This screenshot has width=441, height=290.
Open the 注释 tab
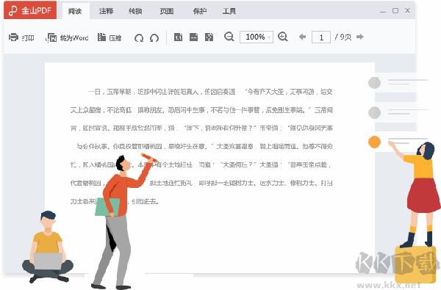tap(106, 11)
